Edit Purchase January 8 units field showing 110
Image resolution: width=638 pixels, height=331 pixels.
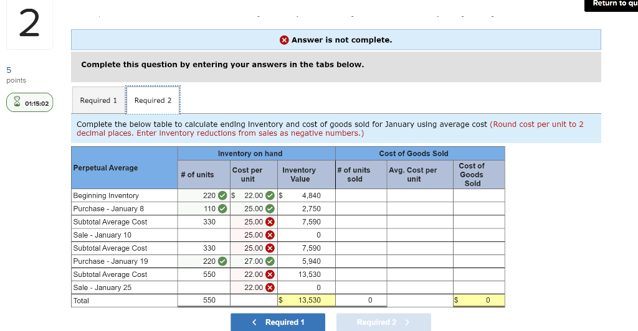(x=204, y=209)
